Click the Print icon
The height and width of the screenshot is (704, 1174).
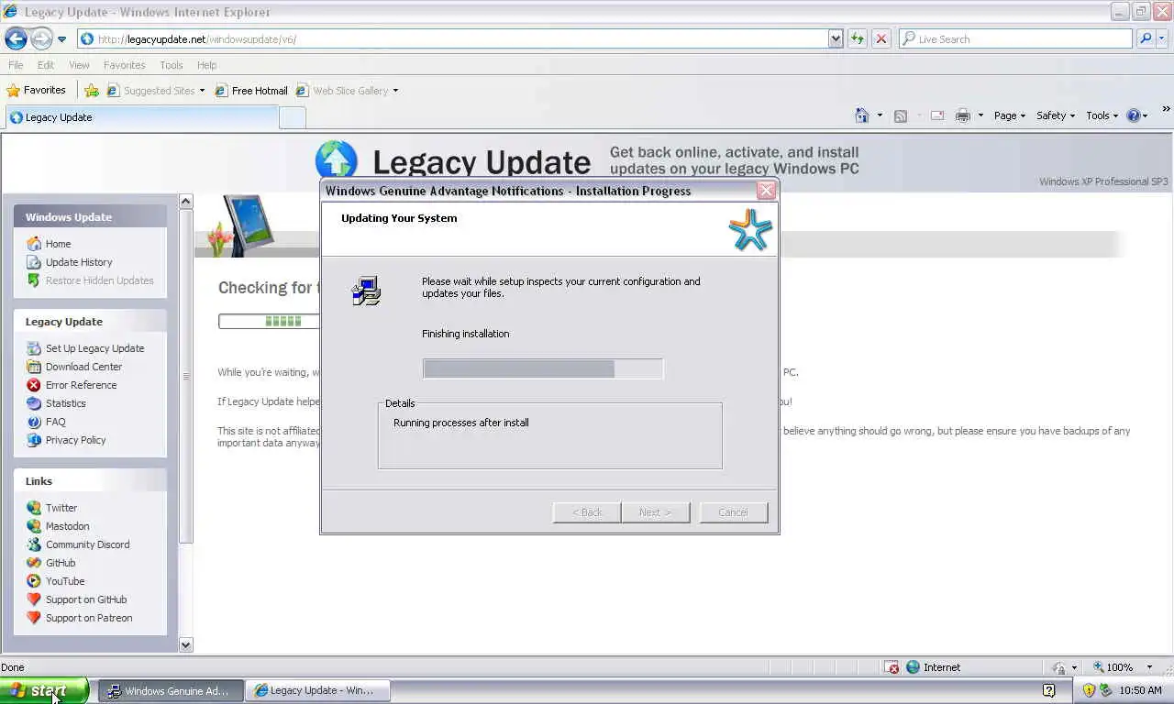(x=962, y=115)
